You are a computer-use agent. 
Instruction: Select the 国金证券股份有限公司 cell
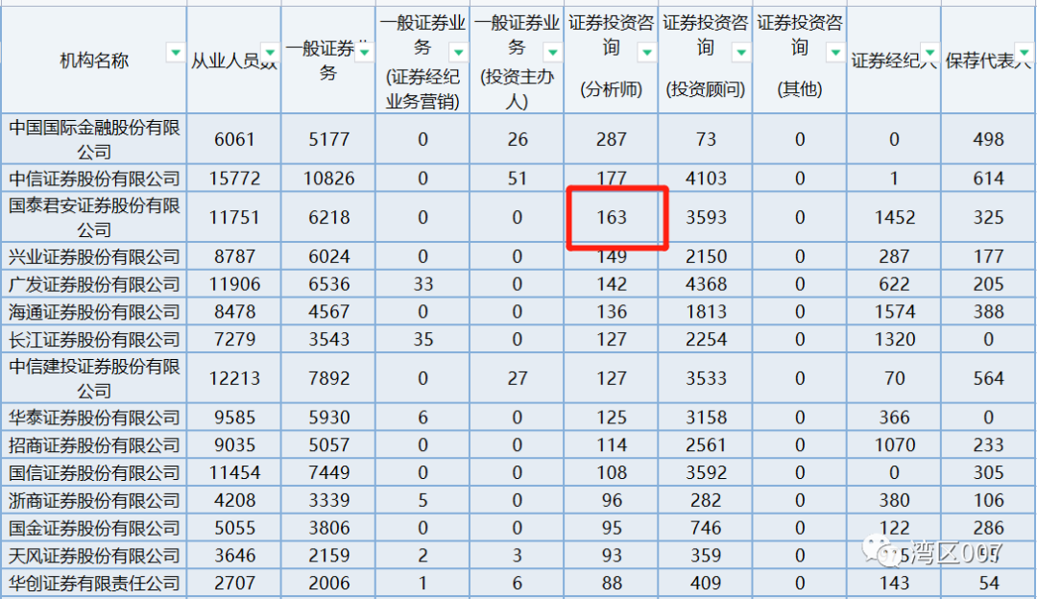94,528
